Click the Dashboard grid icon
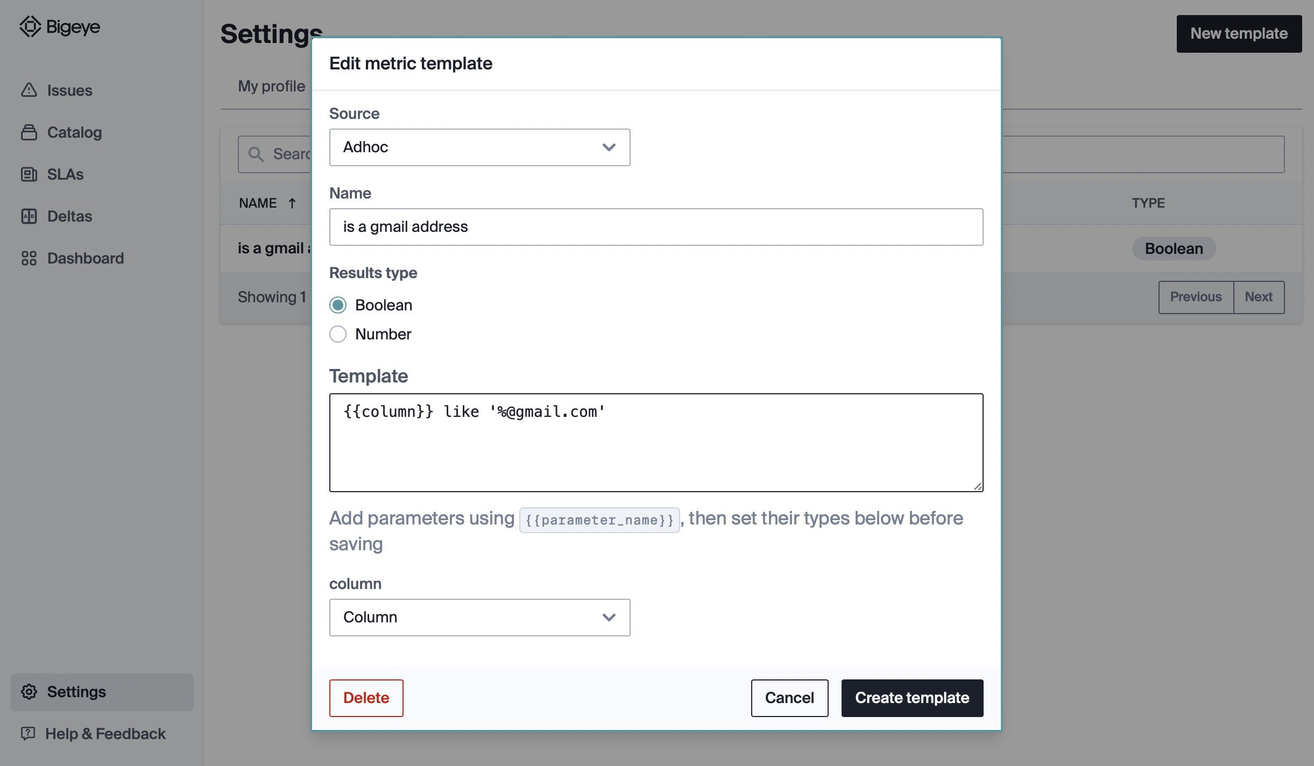This screenshot has height=766, width=1314. [x=29, y=258]
